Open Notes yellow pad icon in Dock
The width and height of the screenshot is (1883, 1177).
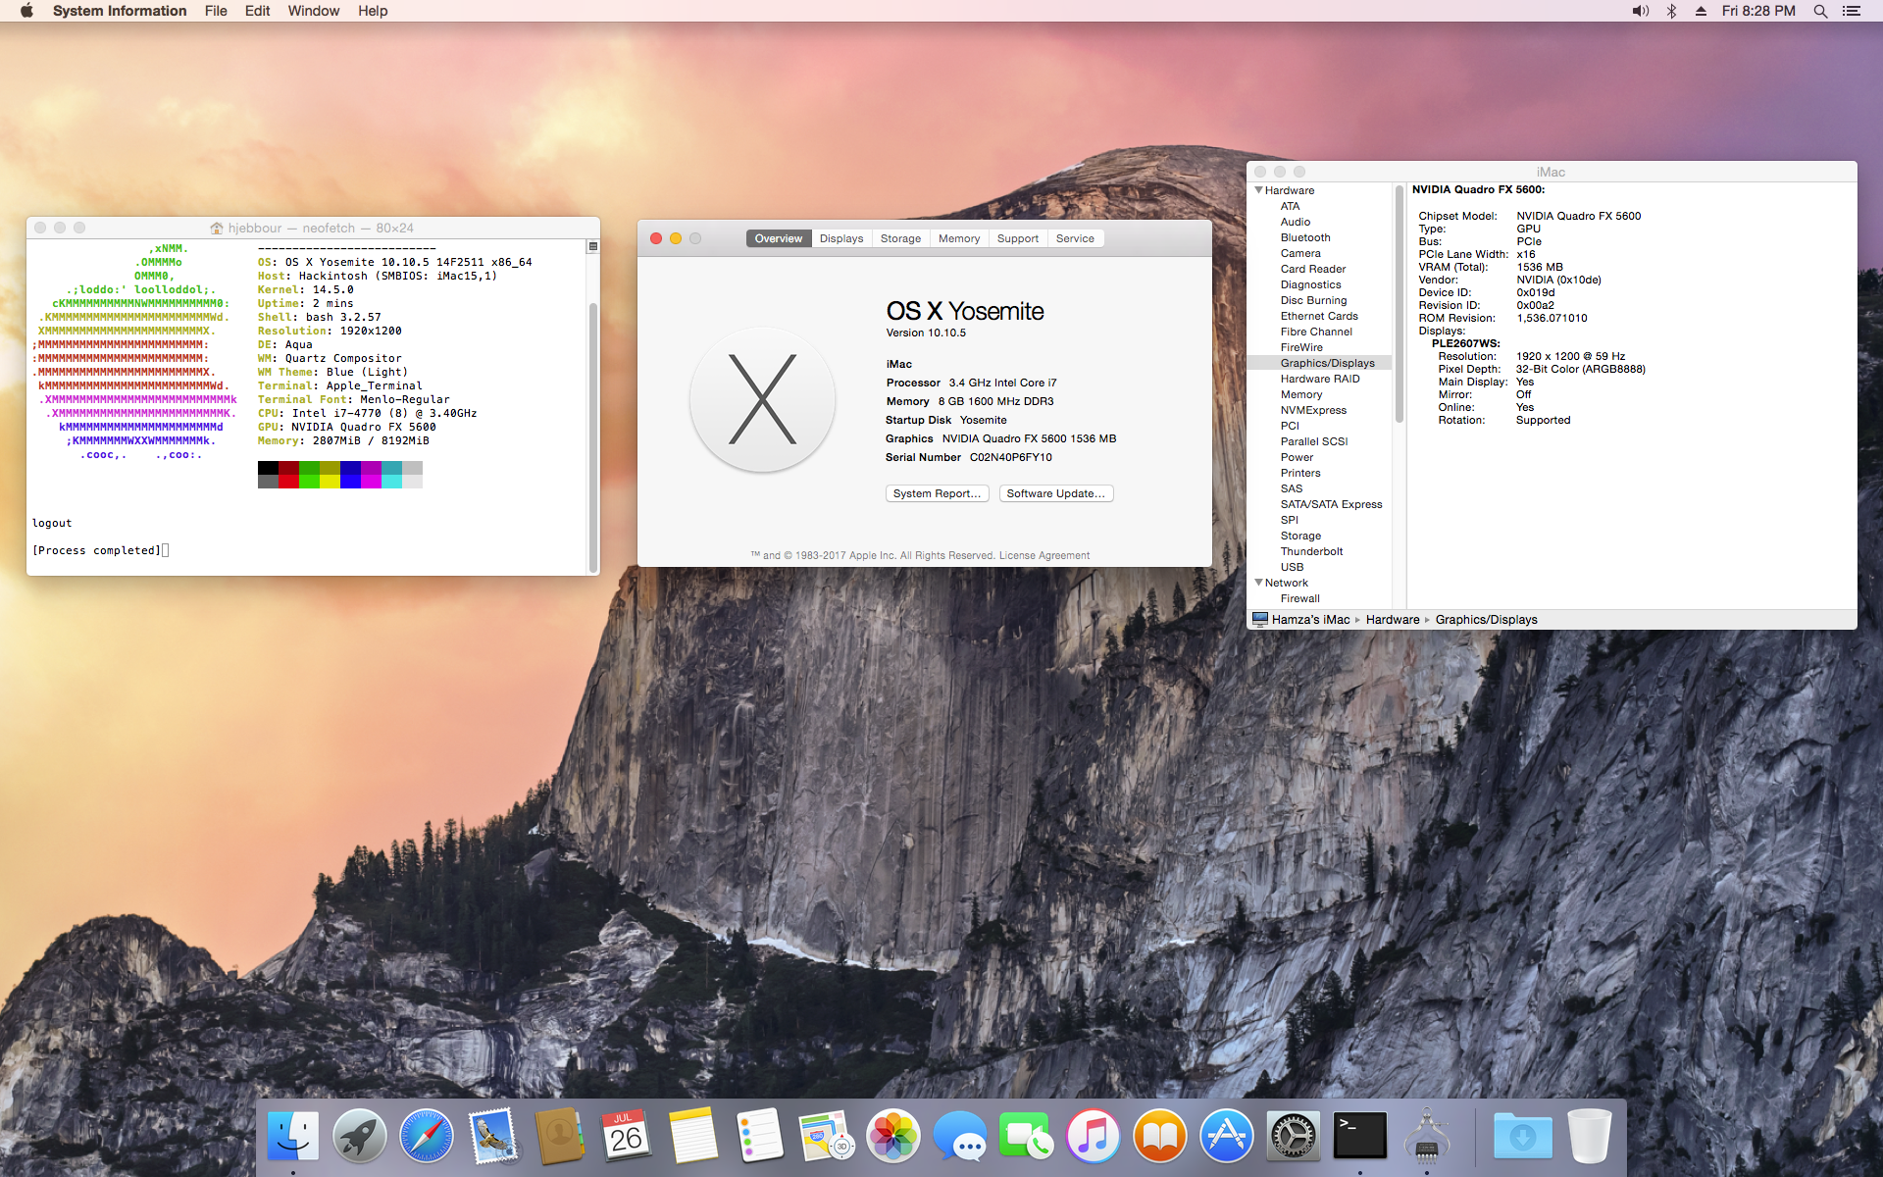(693, 1137)
